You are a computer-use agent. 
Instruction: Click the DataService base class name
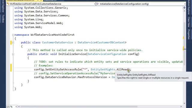coord(87,43)
